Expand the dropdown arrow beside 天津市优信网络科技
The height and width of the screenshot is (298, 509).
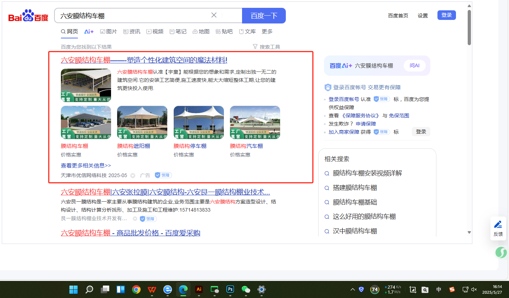point(133,175)
